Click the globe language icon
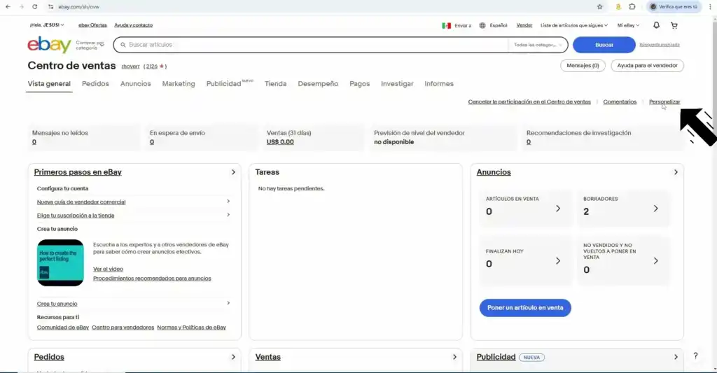The image size is (717, 373). coord(482,26)
